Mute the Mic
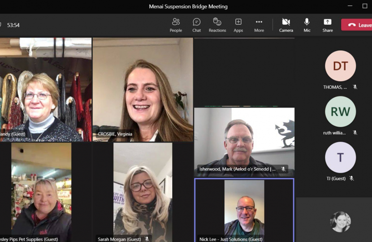Viewport: 372px width, 242px height. [x=307, y=25]
